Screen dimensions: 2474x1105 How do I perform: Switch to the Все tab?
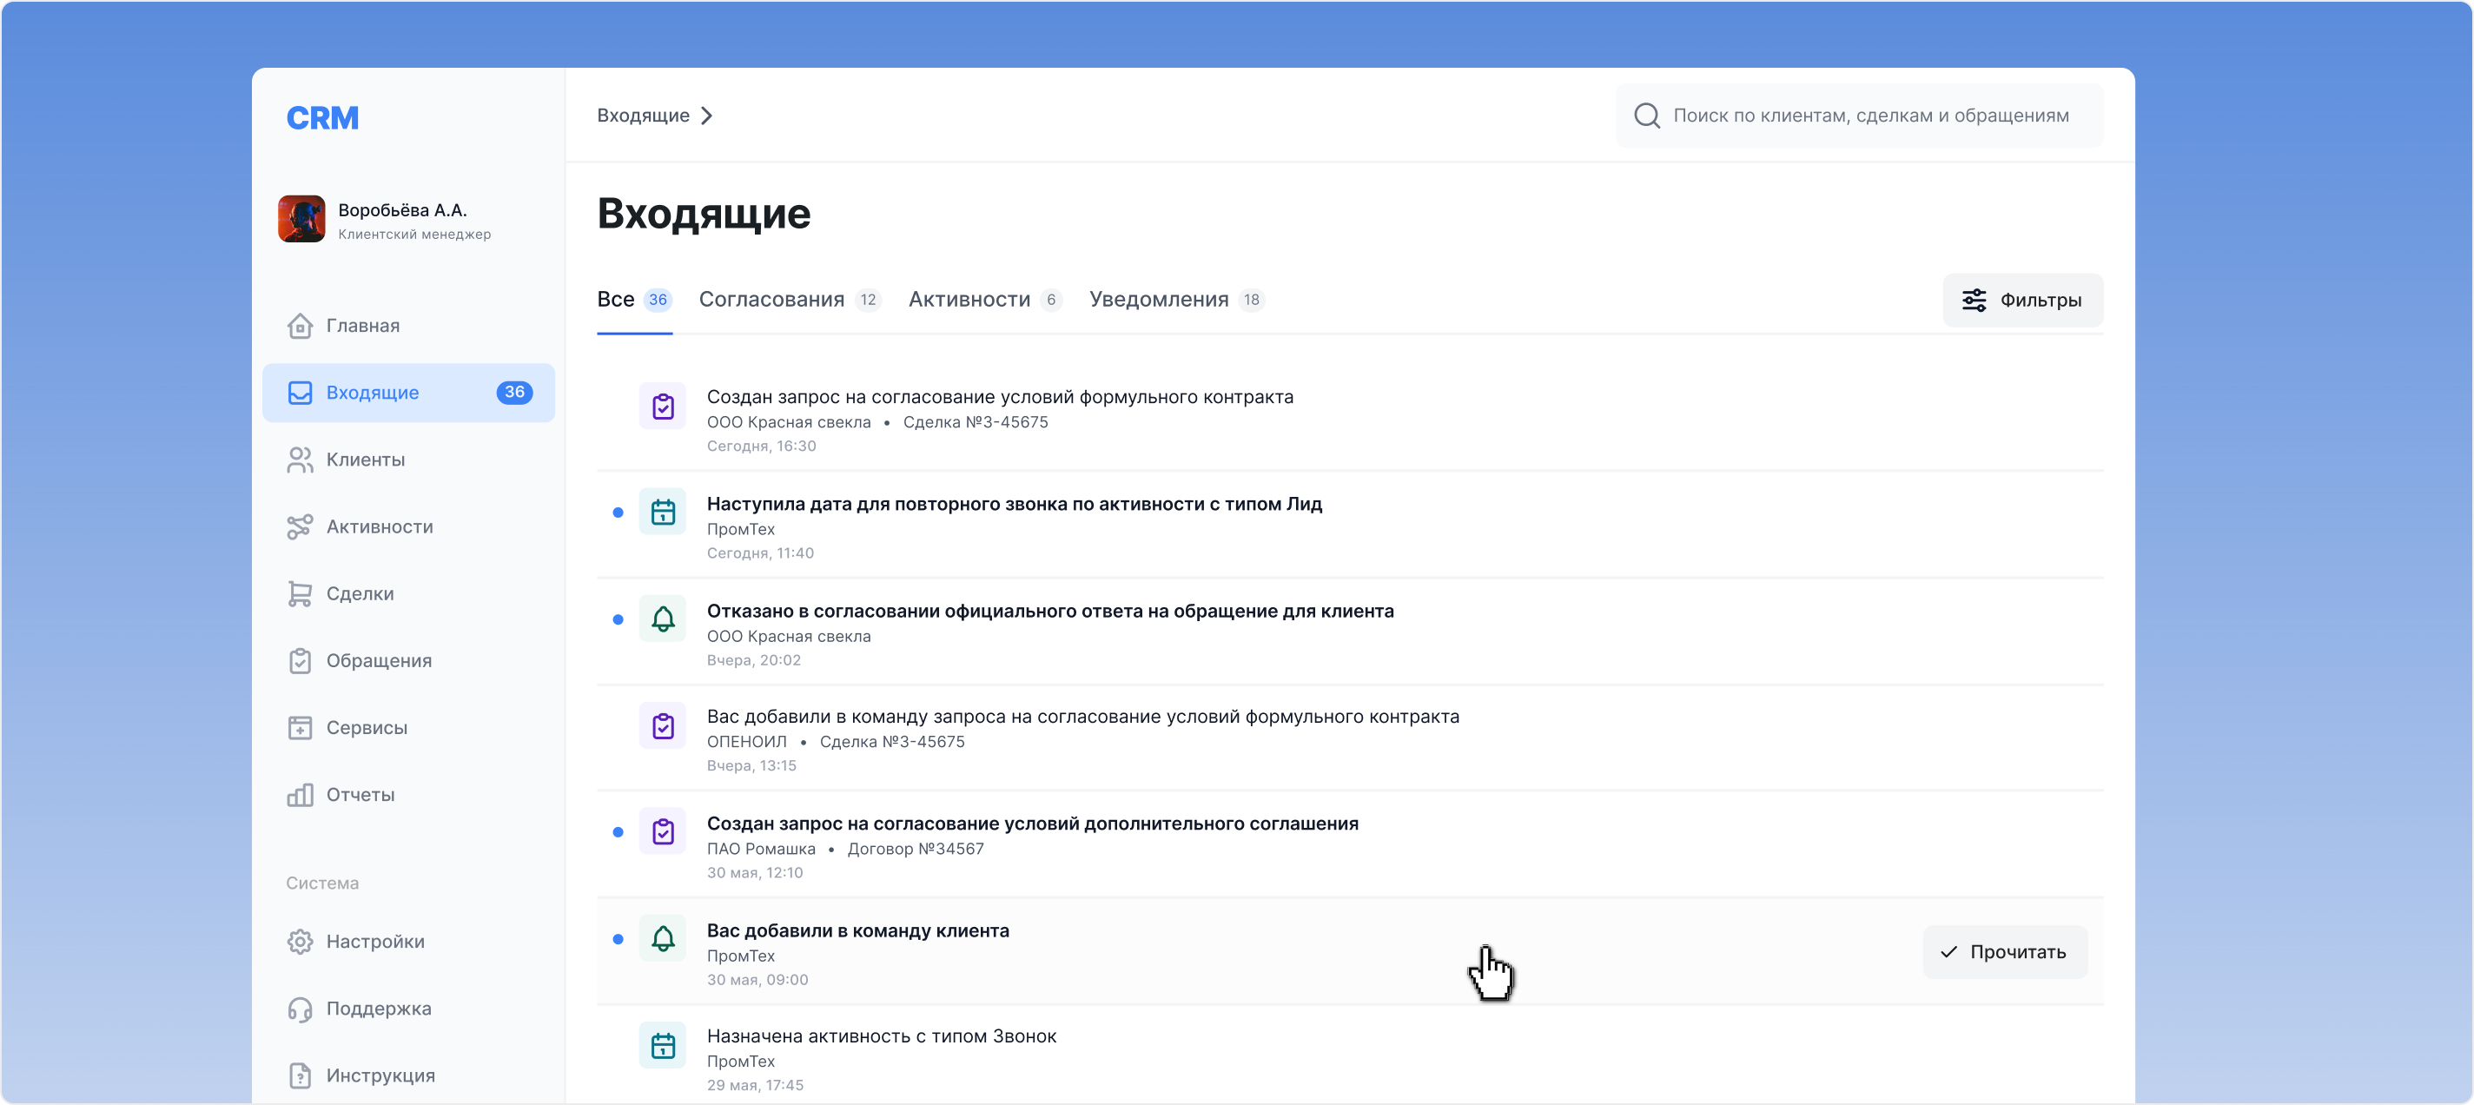(634, 300)
